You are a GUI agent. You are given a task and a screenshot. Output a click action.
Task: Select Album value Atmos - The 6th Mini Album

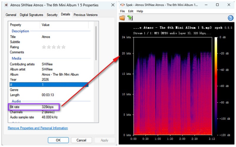point(60,75)
